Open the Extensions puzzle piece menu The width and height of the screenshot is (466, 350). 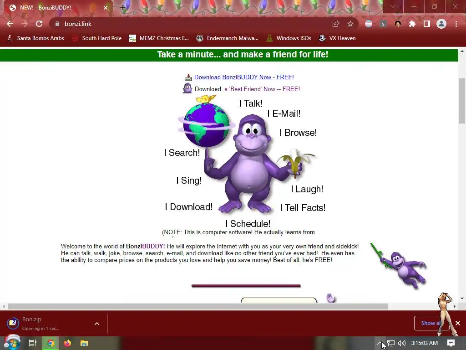pos(412,24)
